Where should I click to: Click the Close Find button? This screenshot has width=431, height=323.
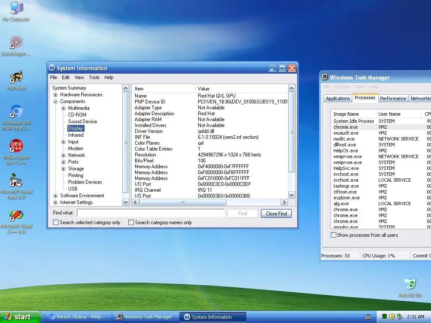tap(276, 213)
